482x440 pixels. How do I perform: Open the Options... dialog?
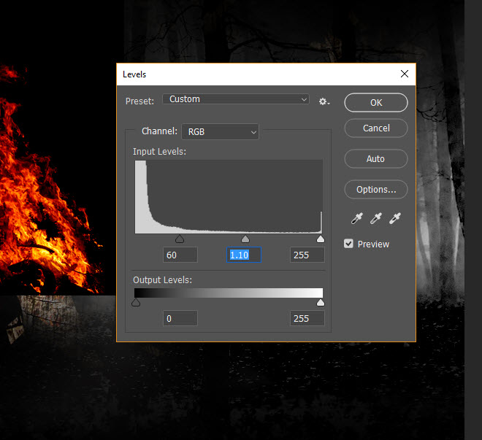(x=376, y=189)
